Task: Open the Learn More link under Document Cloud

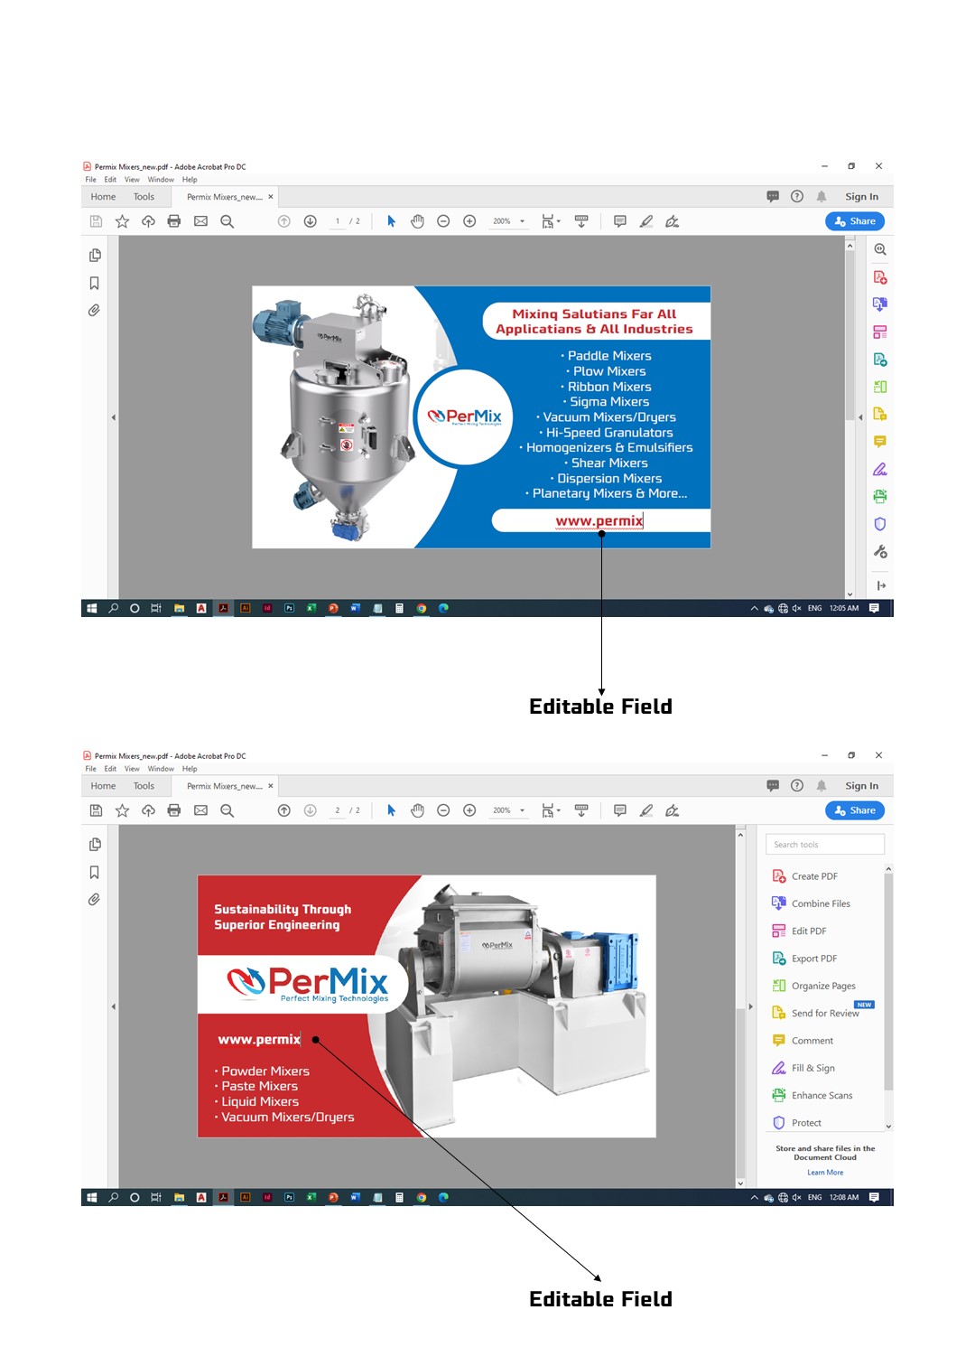Action: click(824, 1172)
